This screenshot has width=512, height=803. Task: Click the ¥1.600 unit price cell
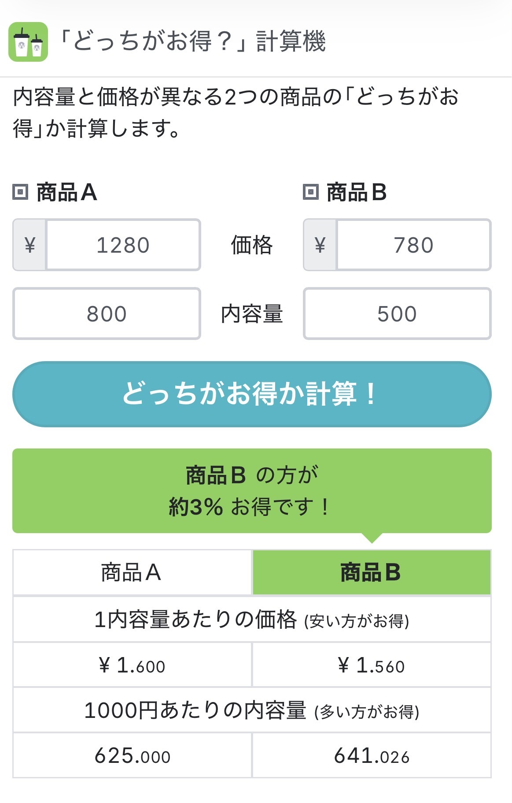pyautogui.click(x=132, y=665)
